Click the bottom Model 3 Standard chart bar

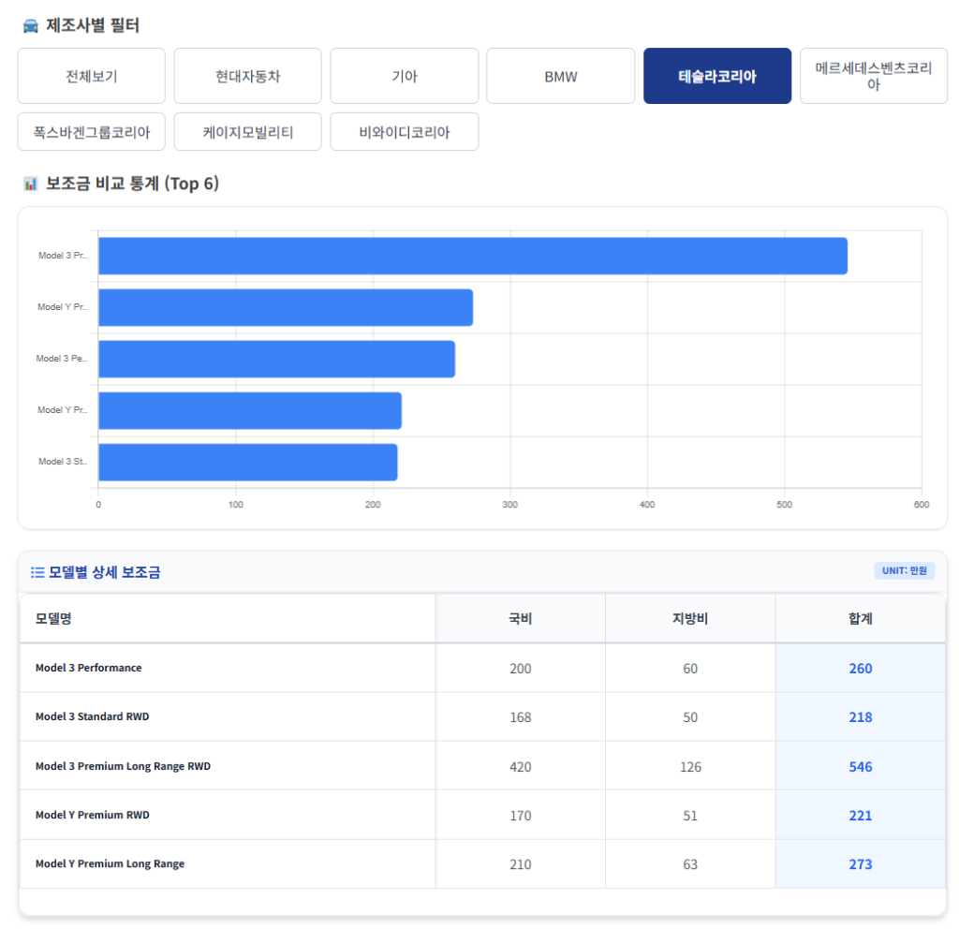247,462
